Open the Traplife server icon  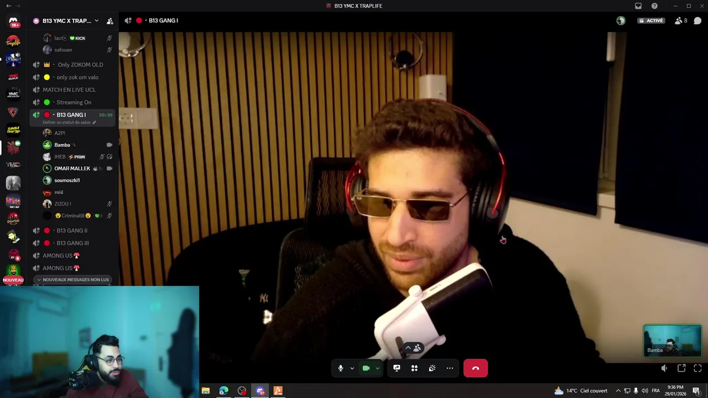pyautogui.click(x=13, y=41)
